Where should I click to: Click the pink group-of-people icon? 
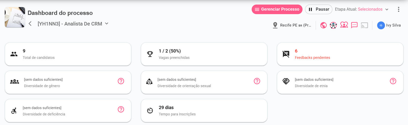[x=344, y=25]
